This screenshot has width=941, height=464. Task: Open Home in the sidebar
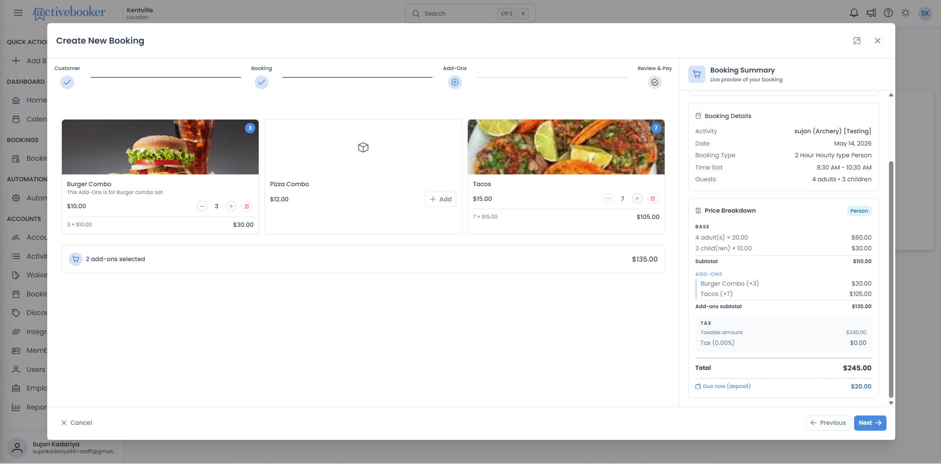pos(29,100)
